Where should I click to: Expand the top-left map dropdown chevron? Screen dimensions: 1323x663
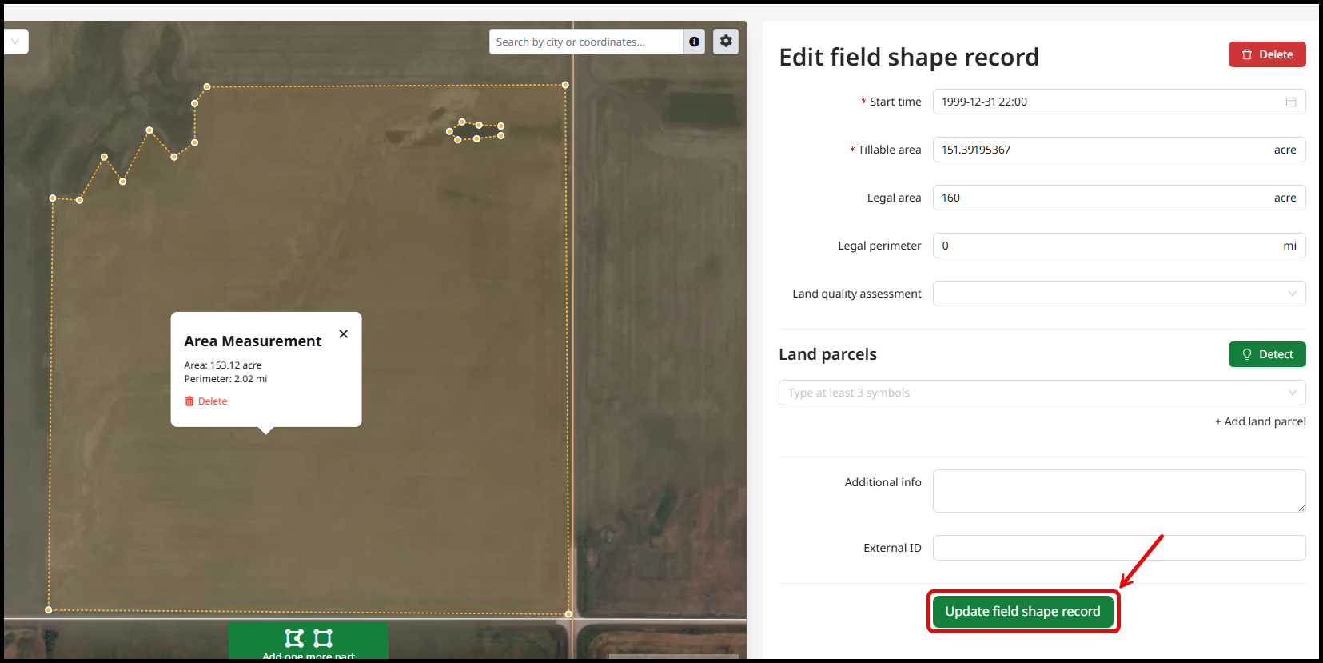pyautogui.click(x=15, y=42)
